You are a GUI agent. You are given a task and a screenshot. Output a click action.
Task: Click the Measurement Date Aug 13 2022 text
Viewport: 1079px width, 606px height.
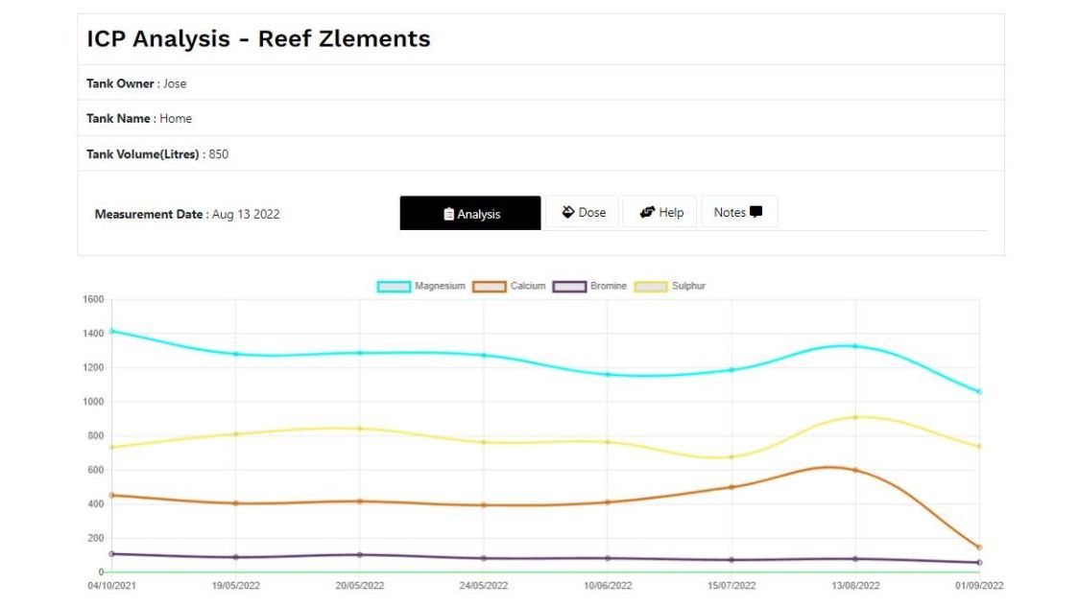pos(245,214)
